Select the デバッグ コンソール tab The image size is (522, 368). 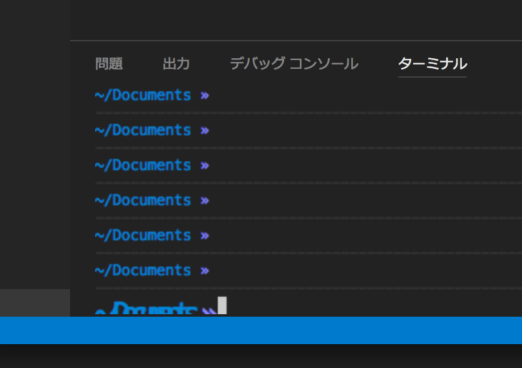[294, 64]
